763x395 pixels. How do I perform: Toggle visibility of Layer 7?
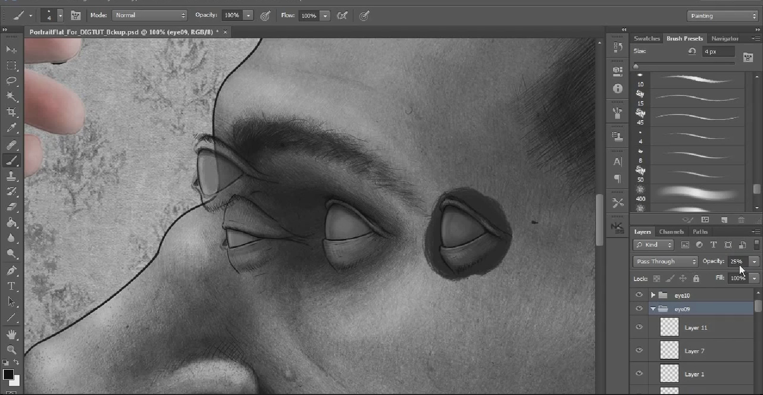point(639,350)
